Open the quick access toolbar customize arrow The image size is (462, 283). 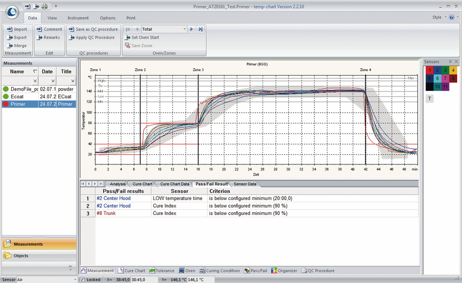pos(56,6)
